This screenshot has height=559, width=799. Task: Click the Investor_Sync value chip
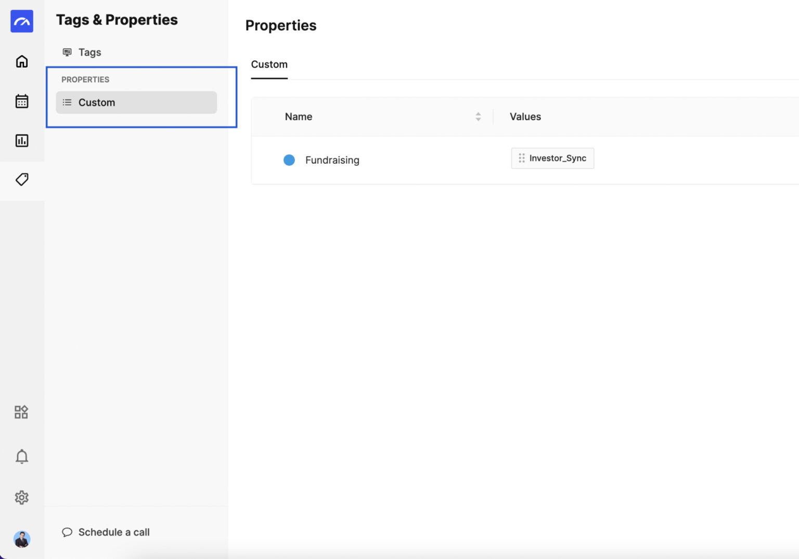tap(557, 159)
